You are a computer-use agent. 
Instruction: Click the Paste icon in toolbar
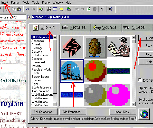click(19, 9)
